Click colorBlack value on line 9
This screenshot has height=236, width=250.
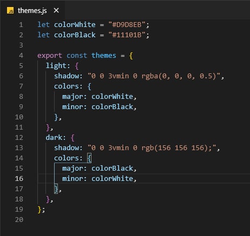[112, 107]
